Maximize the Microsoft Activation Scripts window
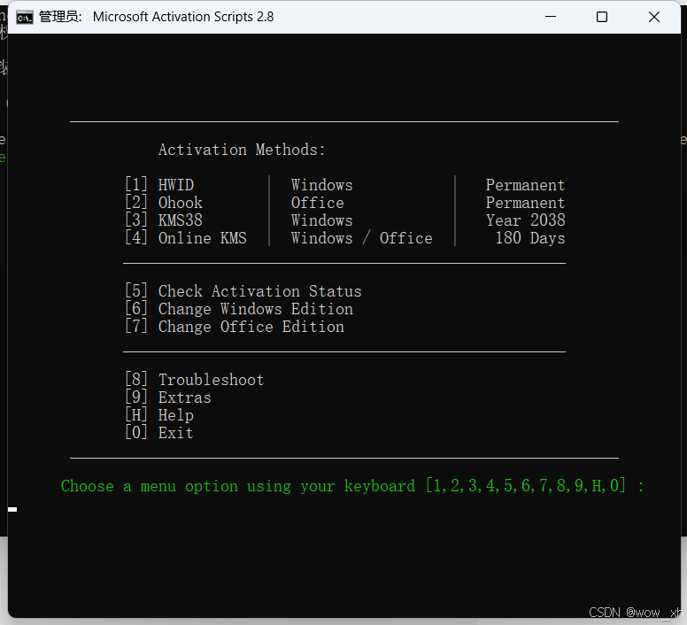The height and width of the screenshot is (625, 687). click(x=602, y=17)
